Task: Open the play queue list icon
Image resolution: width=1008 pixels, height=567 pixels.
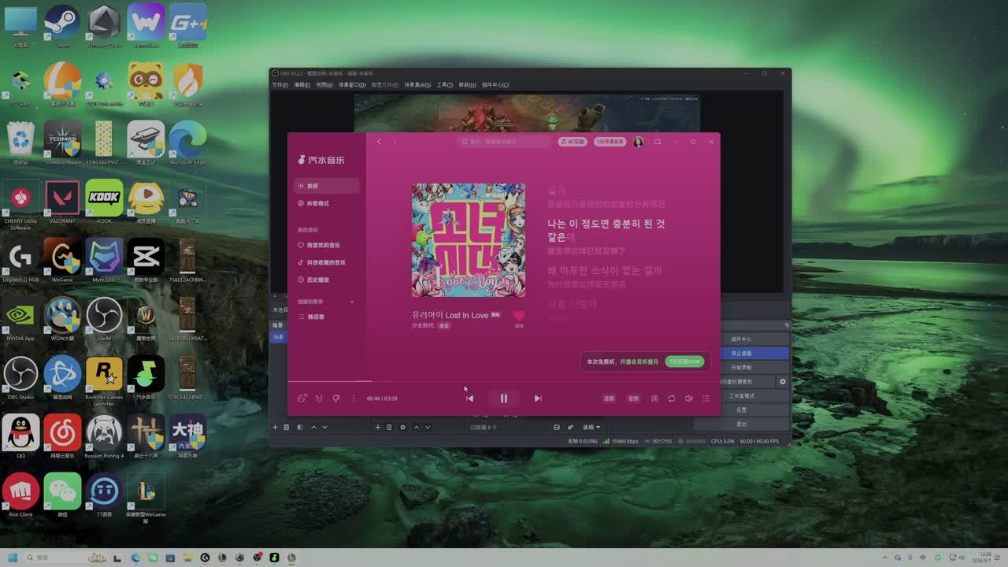Action: [x=706, y=398]
